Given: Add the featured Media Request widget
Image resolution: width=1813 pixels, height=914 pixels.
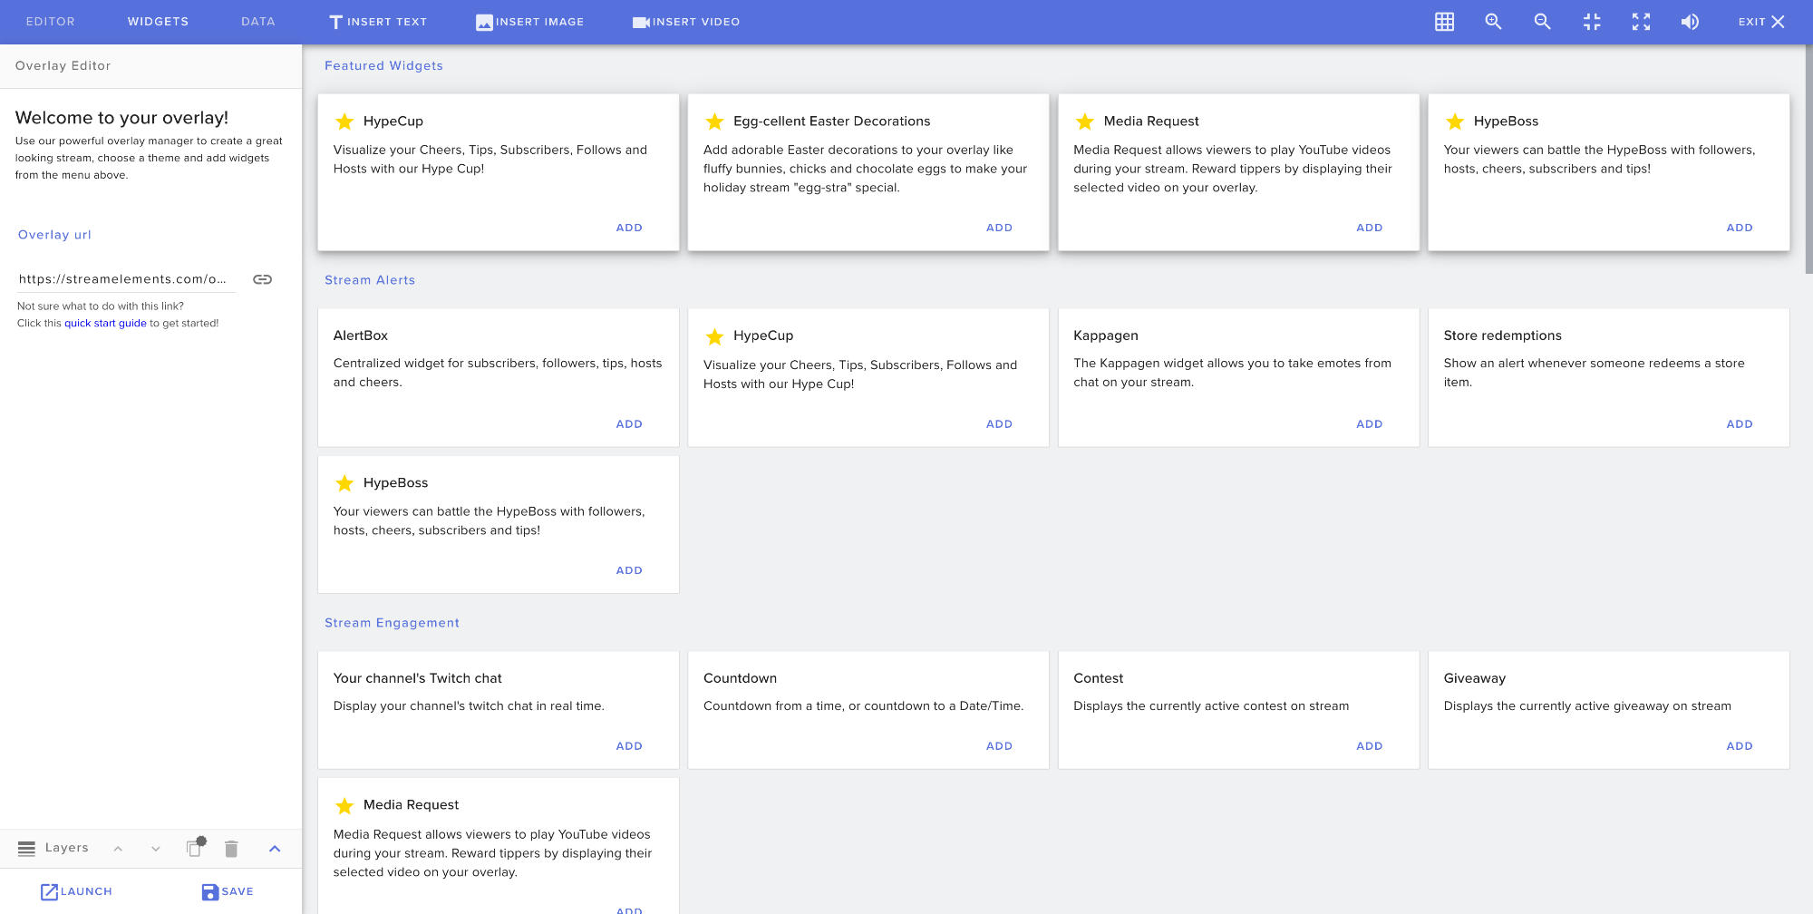Looking at the screenshot, I should click(1369, 228).
